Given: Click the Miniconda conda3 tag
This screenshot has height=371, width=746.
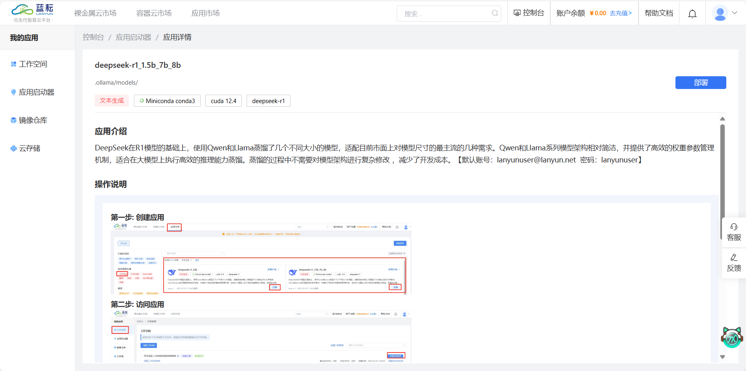Looking at the screenshot, I should click(x=167, y=101).
